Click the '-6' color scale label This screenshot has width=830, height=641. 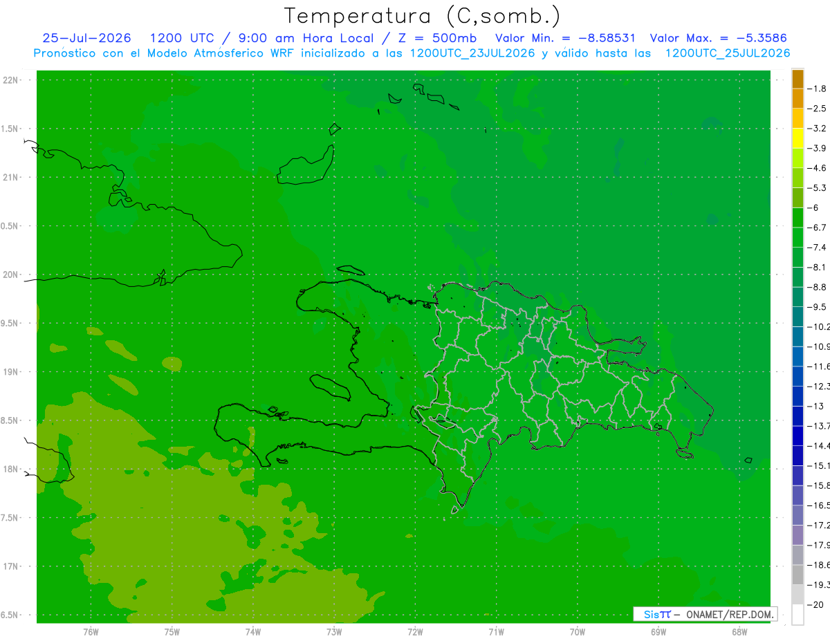tap(815, 207)
